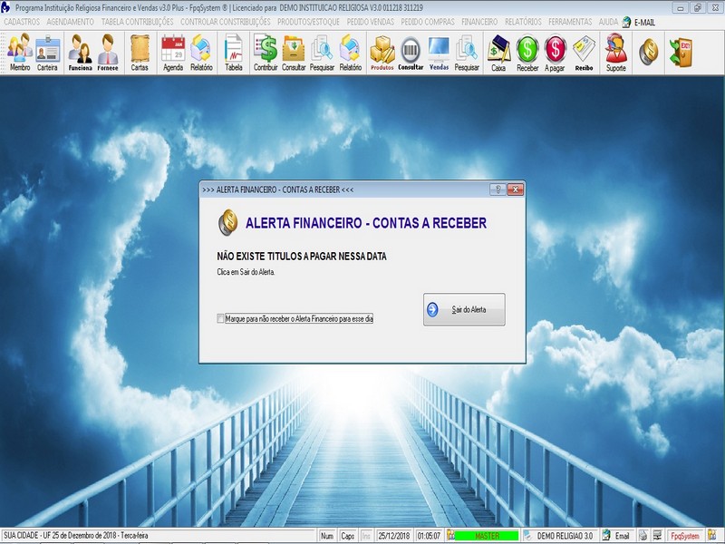Open the Recibo receipt icon

click(x=584, y=53)
